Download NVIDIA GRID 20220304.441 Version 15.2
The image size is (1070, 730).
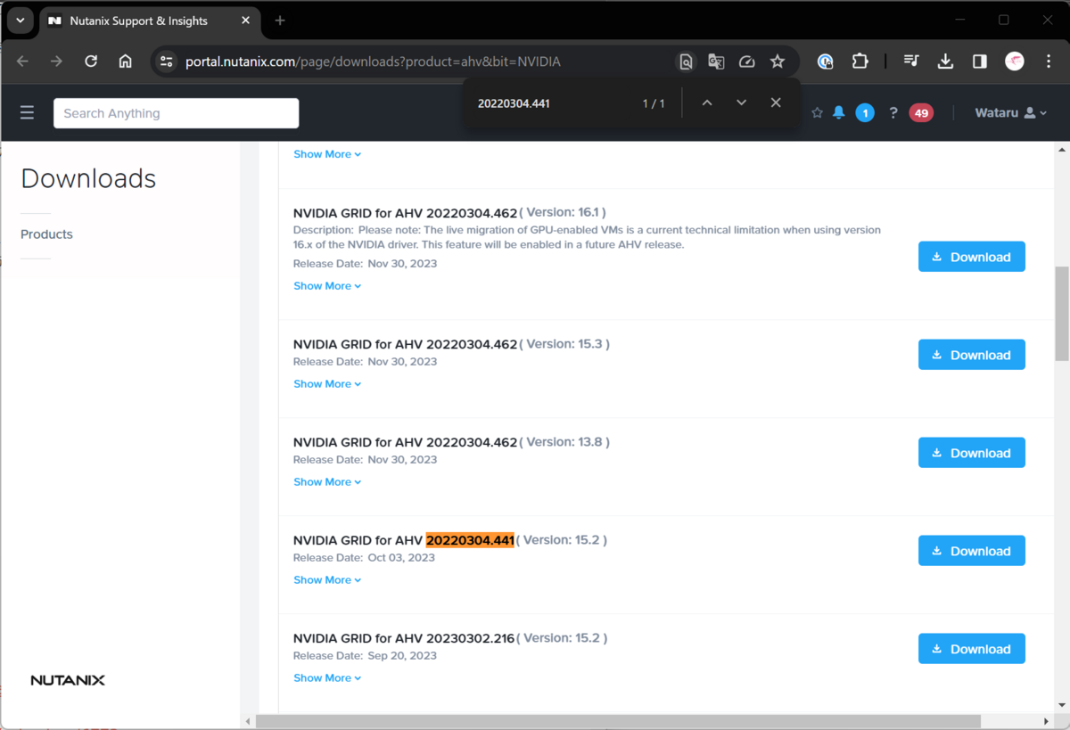tap(972, 551)
